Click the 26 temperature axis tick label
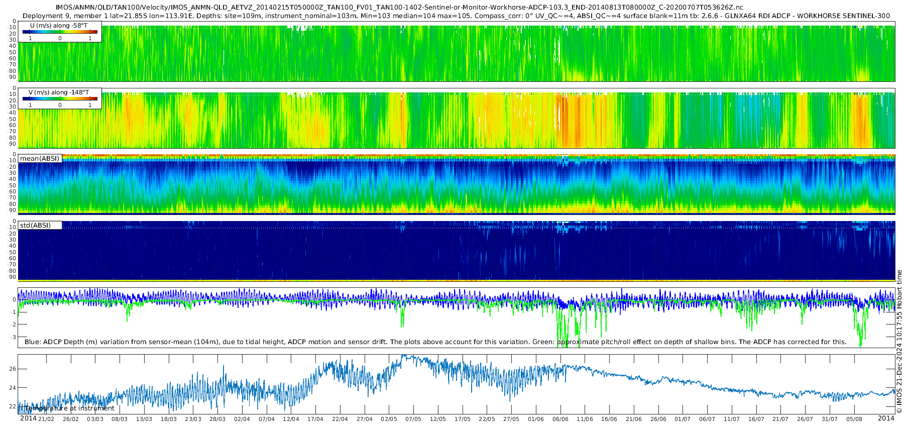This screenshot has height=427, width=904. tap(13, 369)
